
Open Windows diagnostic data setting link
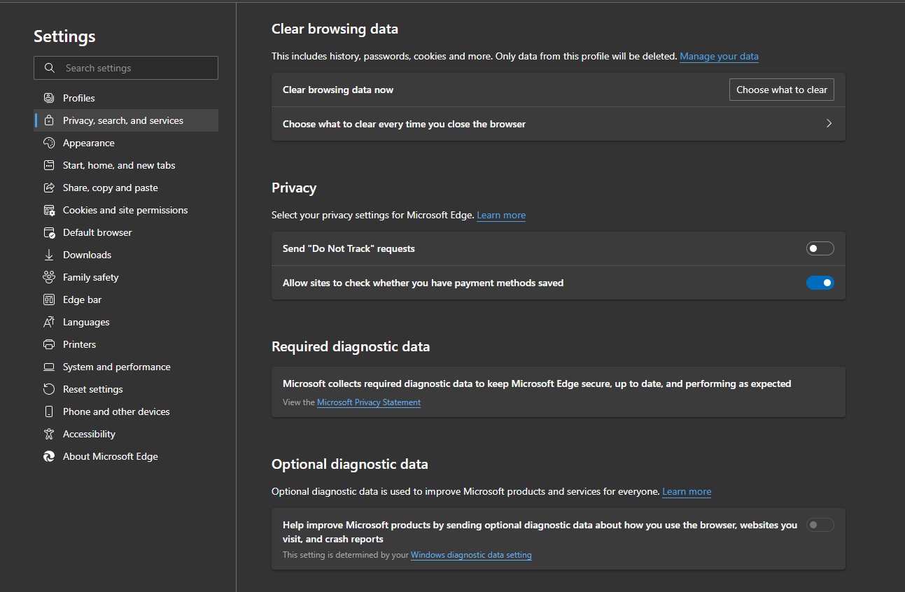[x=471, y=555]
